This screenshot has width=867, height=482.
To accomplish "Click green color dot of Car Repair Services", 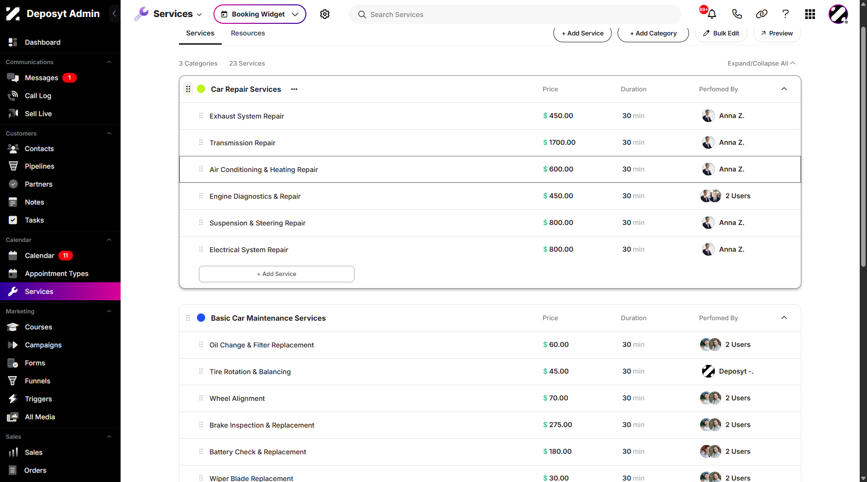I will point(201,89).
